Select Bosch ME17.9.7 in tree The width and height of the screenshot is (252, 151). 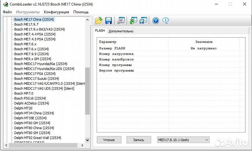click(x=26, y=24)
